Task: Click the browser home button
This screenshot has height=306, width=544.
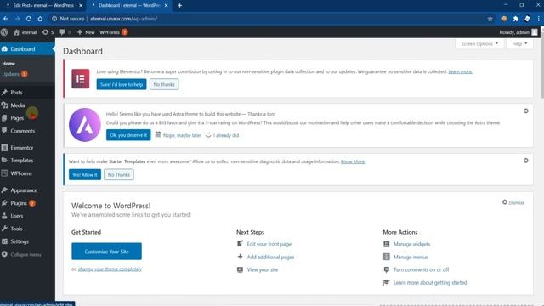Action: point(40,19)
